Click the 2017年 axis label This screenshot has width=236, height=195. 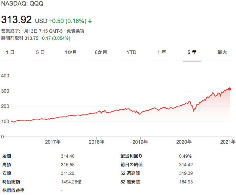53,142
